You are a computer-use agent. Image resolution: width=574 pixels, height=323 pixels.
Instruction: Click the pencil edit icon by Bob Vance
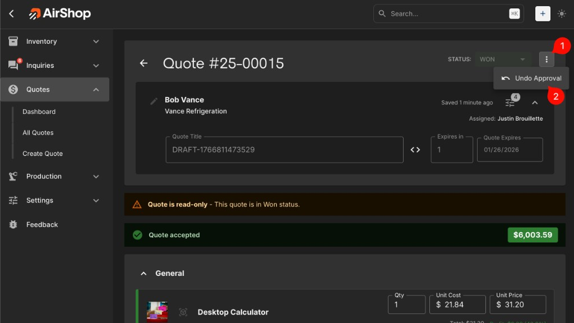coord(154,101)
